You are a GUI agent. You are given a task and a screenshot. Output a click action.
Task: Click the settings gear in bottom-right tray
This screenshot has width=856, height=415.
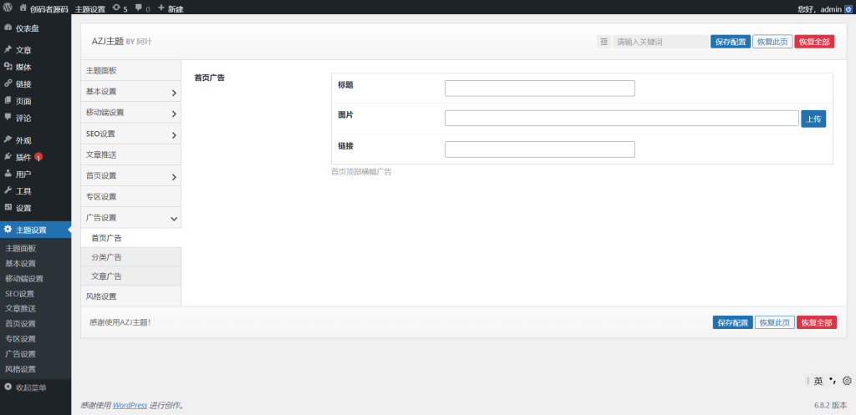[x=846, y=381]
